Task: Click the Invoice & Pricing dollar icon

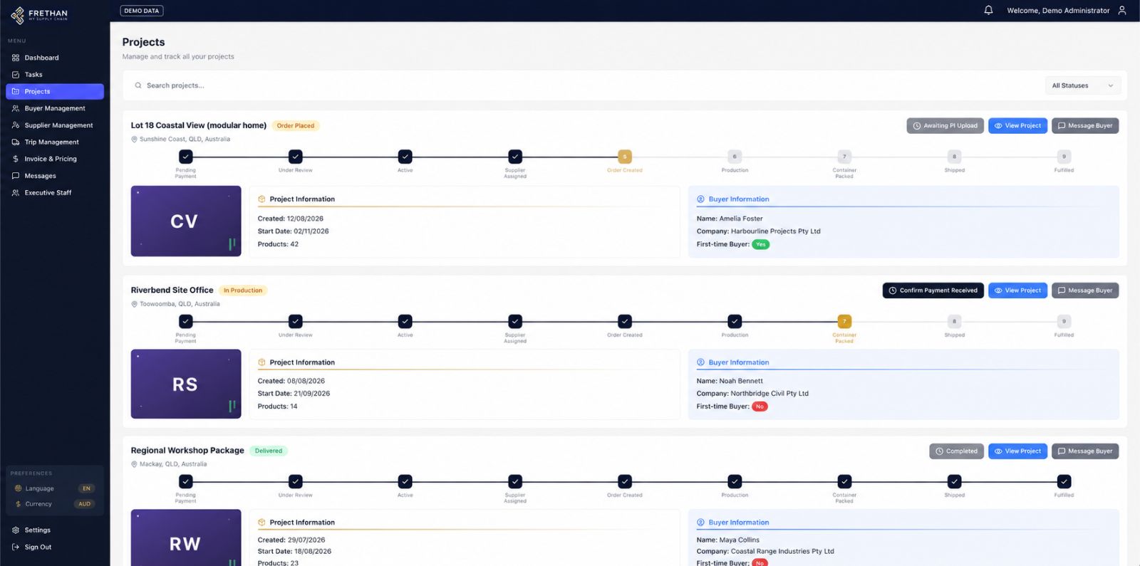Action: tap(16, 159)
